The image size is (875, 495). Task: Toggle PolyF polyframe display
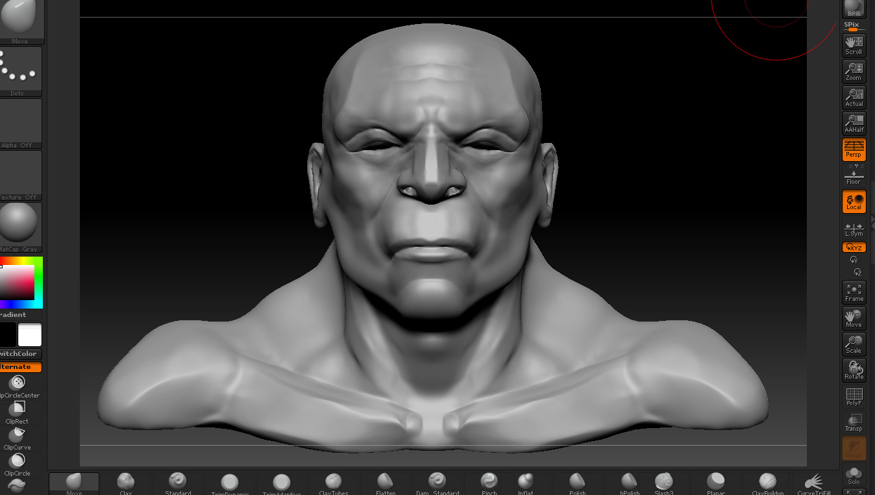pos(854,396)
